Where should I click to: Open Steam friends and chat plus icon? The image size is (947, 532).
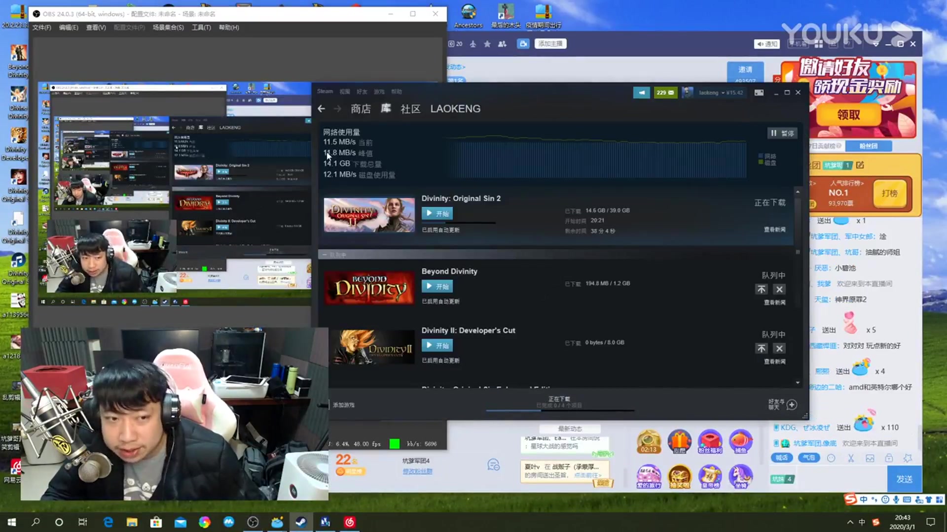[792, 404]
